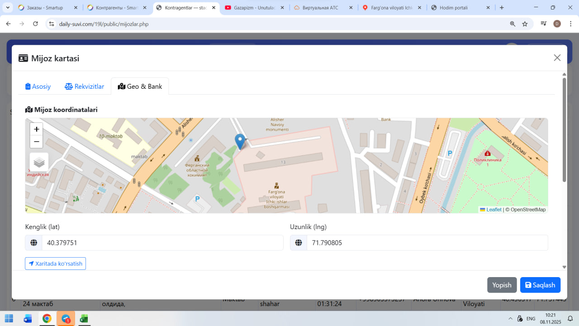Screen dimensions: 579x326
Task: Edit the Uzunlik longitude field
Action: pos(427,243)
